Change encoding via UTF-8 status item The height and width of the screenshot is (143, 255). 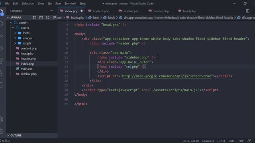pos(221,141)
